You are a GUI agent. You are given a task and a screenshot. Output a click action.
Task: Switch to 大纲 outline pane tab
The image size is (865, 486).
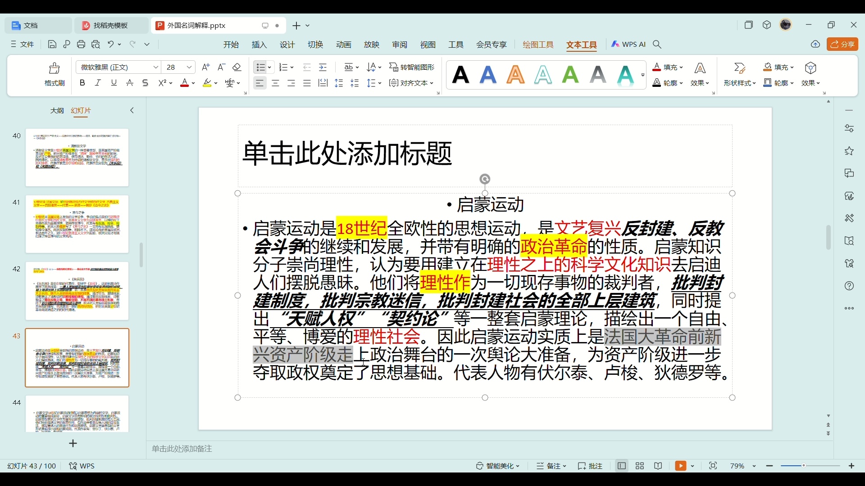tap(57, 111)
